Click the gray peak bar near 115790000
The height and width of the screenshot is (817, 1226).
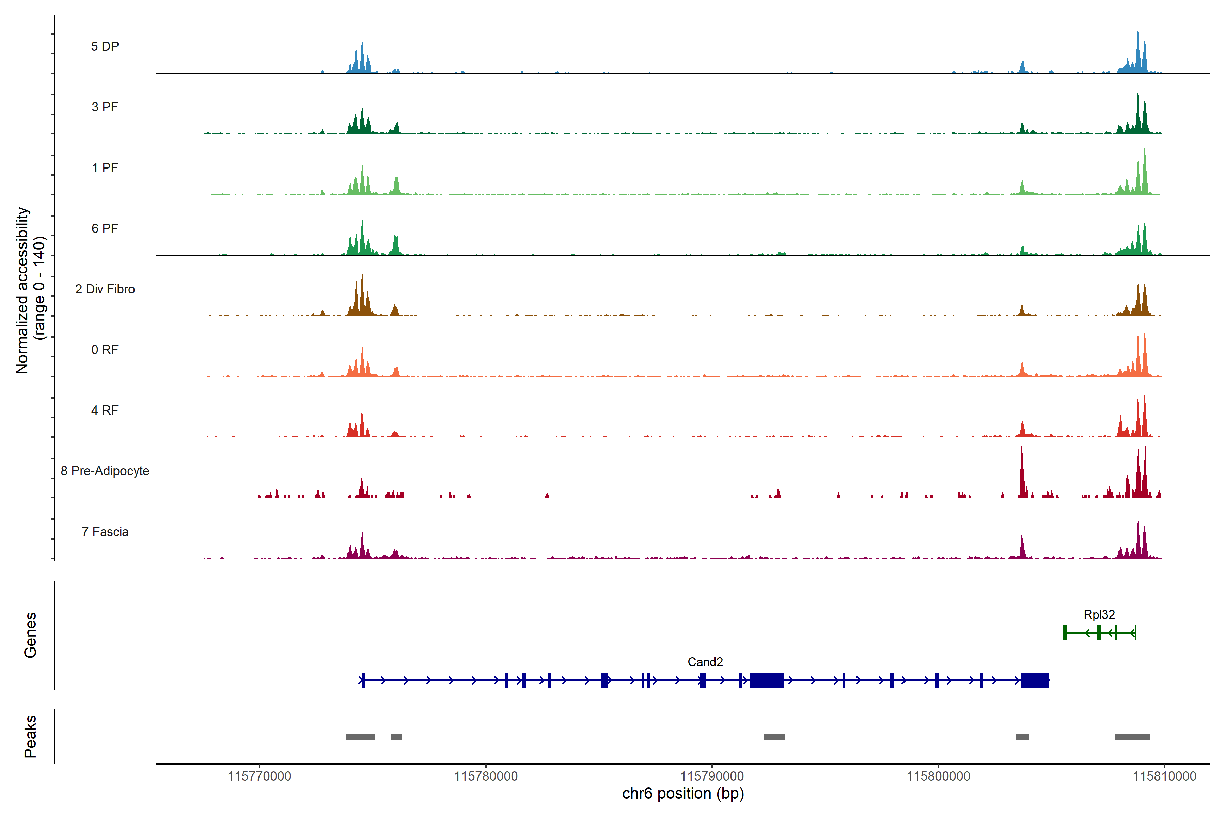point(774,736)
